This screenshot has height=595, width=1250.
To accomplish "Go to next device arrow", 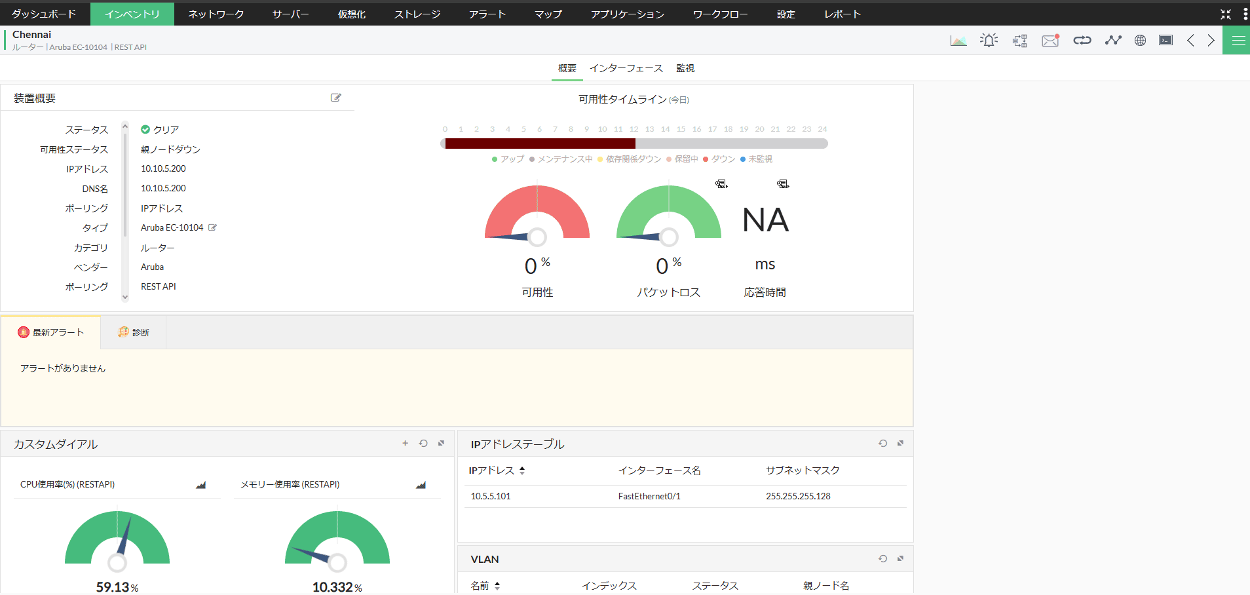I will 1211,41.
